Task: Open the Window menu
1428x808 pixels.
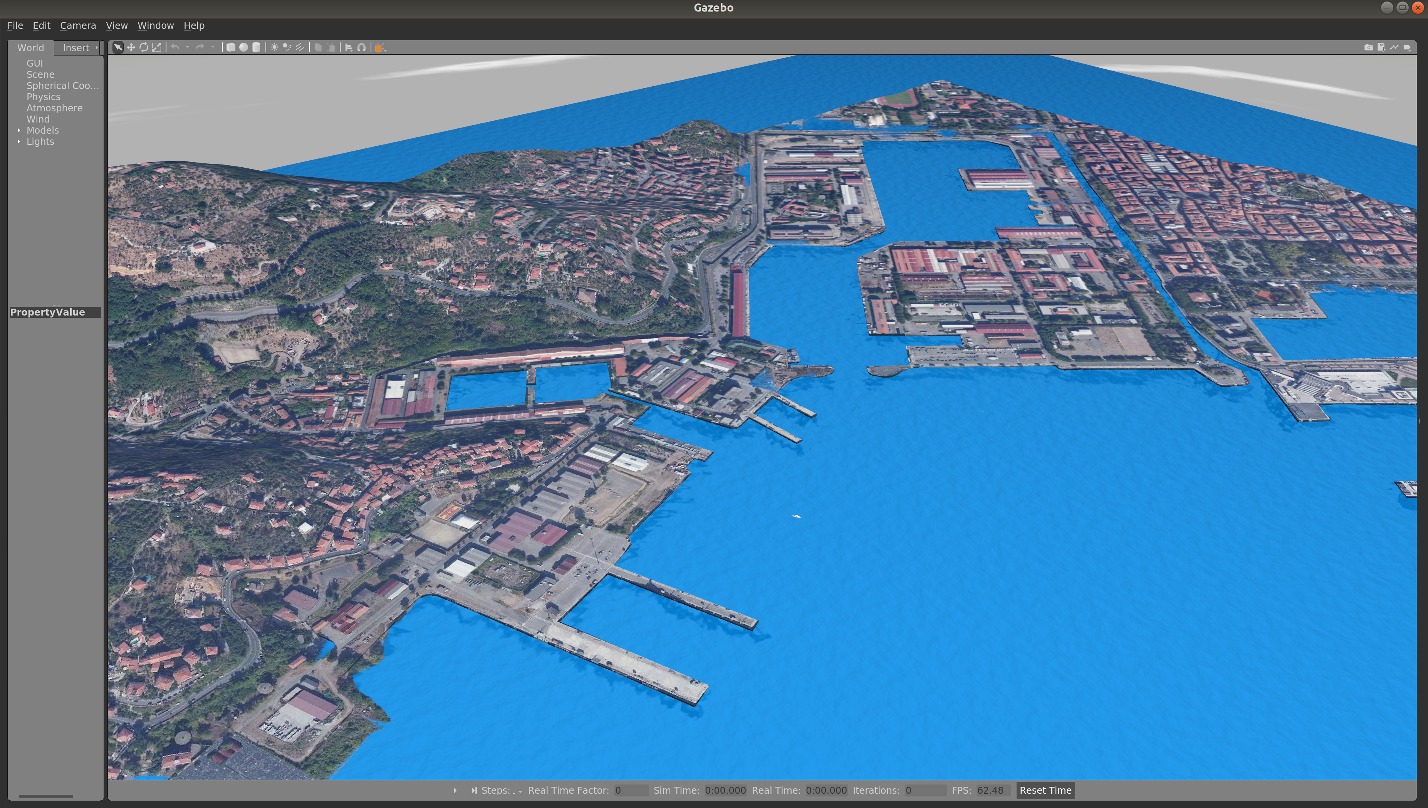Action: tap(155, 25)
